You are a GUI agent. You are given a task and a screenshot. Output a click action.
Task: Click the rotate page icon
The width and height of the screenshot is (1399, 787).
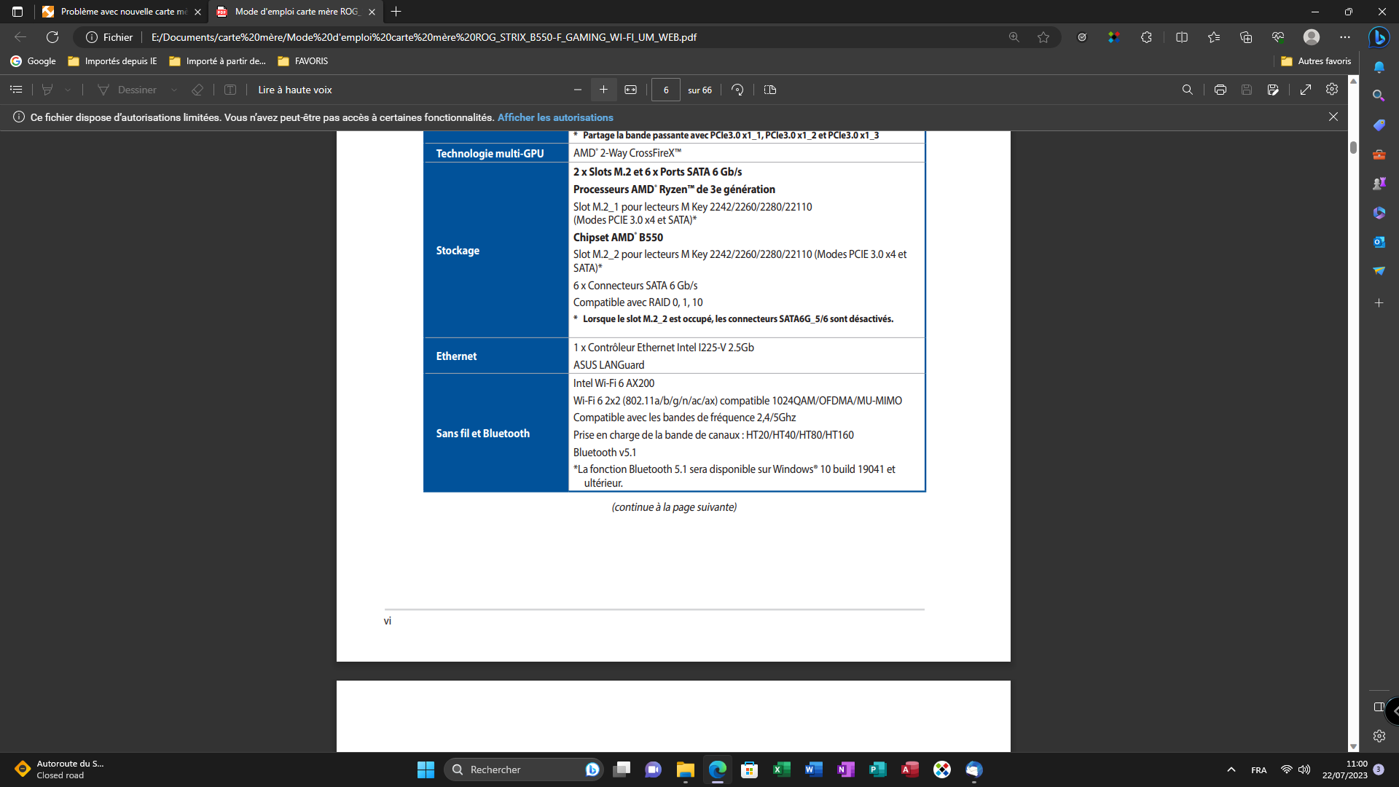(x=737, y=90)
